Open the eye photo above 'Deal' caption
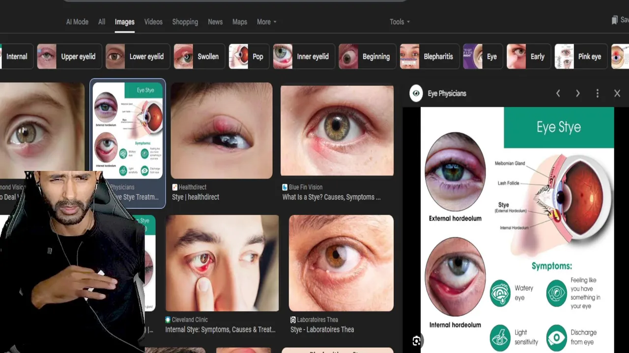The image size is (629, 353). tap(42, 127)
